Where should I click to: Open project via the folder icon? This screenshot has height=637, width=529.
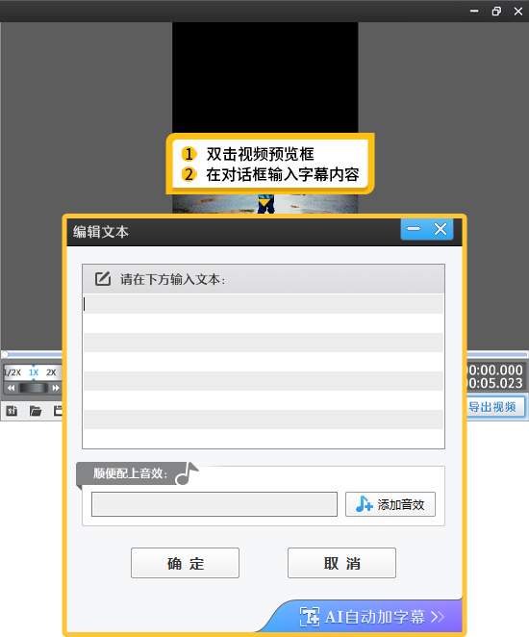point(36,411)
